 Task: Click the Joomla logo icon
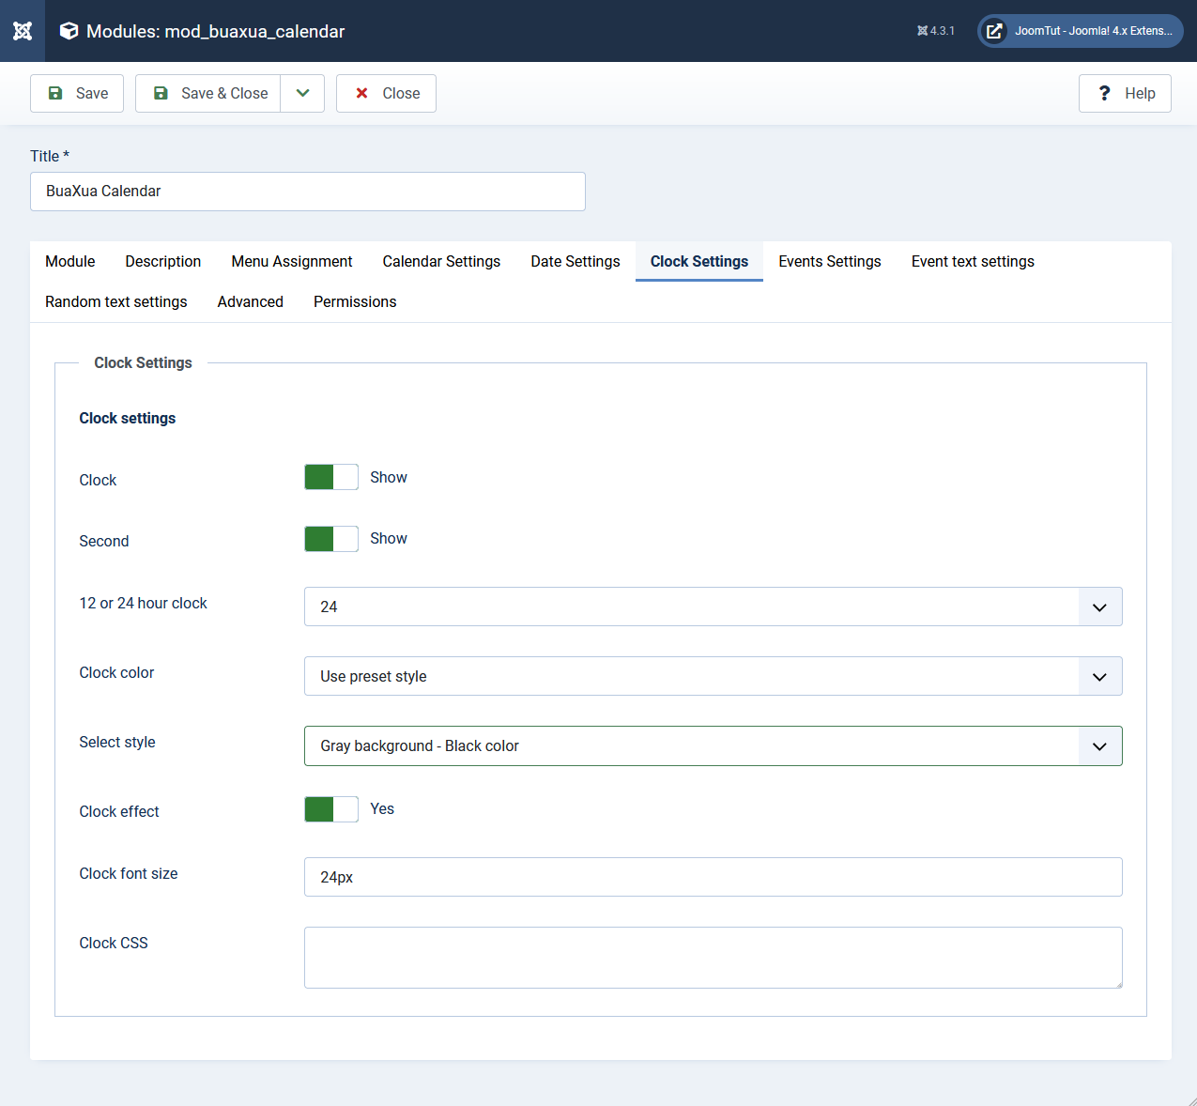[x=23, y=31]
